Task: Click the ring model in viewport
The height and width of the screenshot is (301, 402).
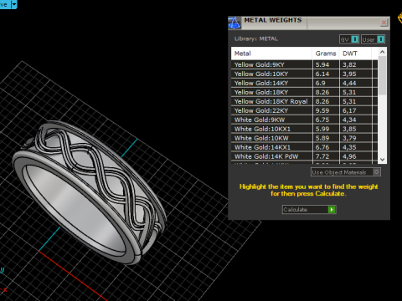Action: (x=90, y=192)
